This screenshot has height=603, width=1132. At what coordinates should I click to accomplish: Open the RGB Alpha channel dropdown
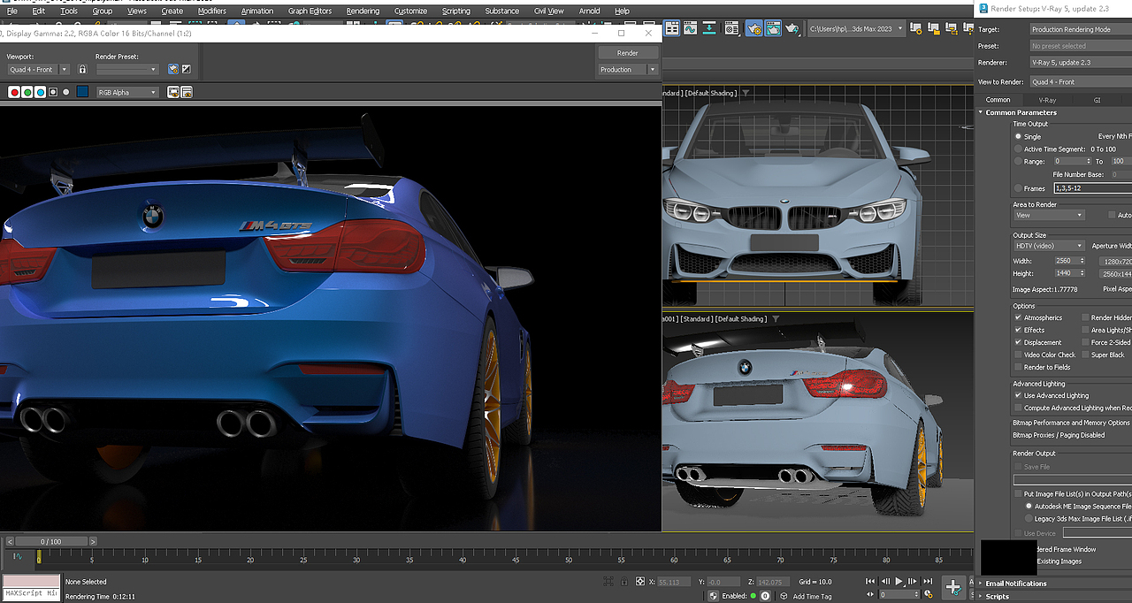tap(127, 92)
